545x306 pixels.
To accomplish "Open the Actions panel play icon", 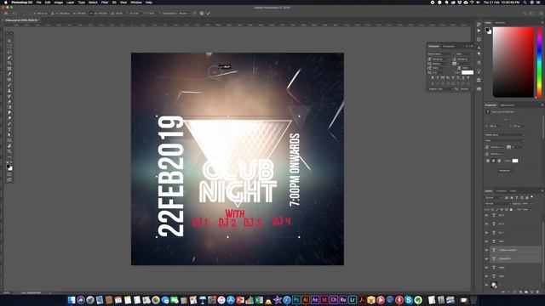I will pyautogui.click(x=479, y=31).
